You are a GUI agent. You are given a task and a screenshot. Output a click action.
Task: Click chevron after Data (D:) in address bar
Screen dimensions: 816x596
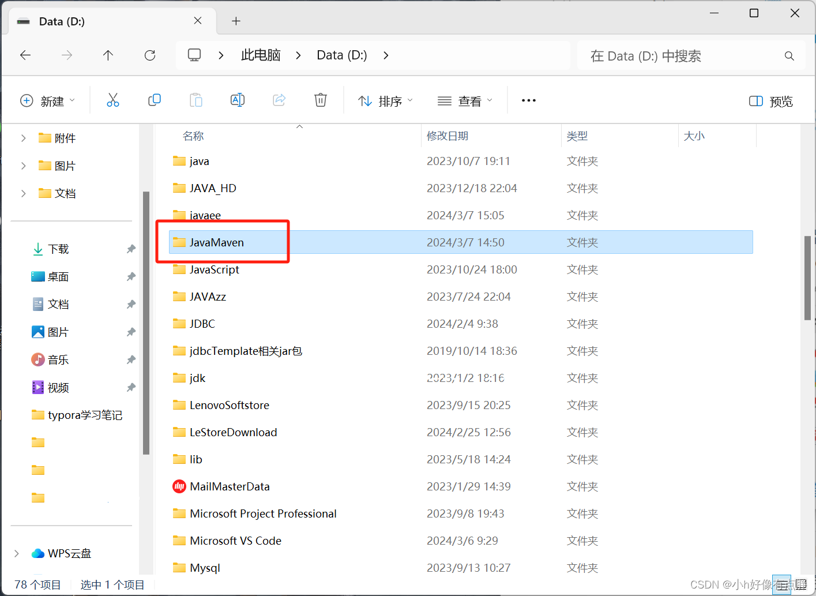tap(386, 55)
